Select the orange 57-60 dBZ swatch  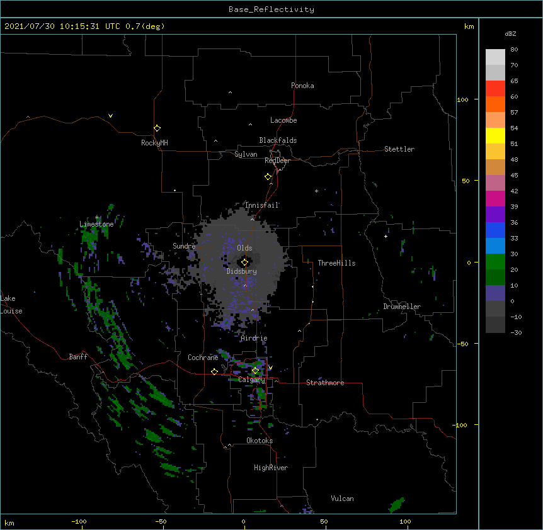495,104
